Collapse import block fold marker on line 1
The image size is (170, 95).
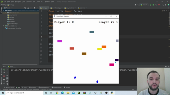[48, 11]
